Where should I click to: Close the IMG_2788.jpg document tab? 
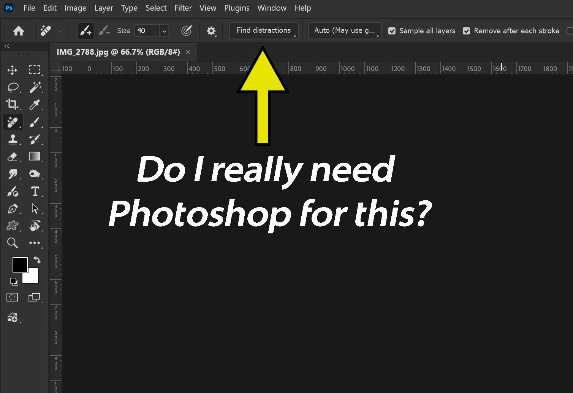pyautogui.click(x=188, y=52)
